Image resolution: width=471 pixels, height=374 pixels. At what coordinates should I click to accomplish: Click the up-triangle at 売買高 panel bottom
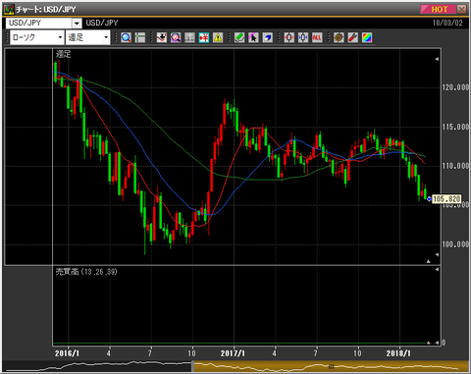(x=428, y=343)
